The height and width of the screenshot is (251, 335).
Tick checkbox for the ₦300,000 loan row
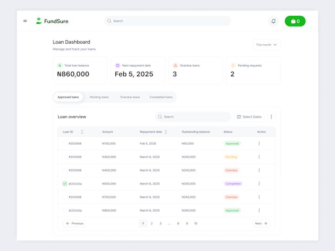(65, 157)
